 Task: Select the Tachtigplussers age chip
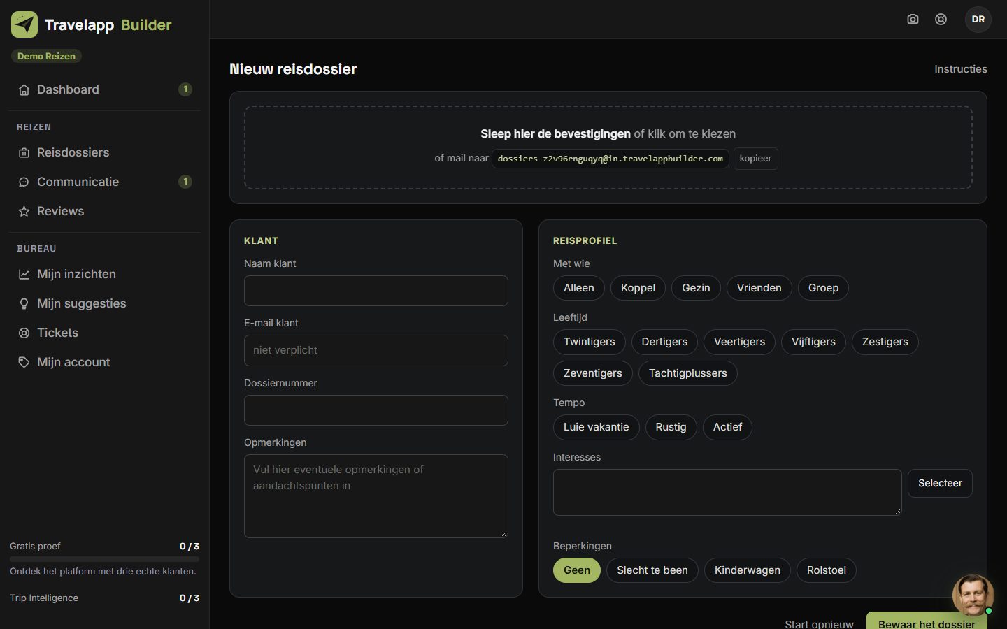pos(688,373)
